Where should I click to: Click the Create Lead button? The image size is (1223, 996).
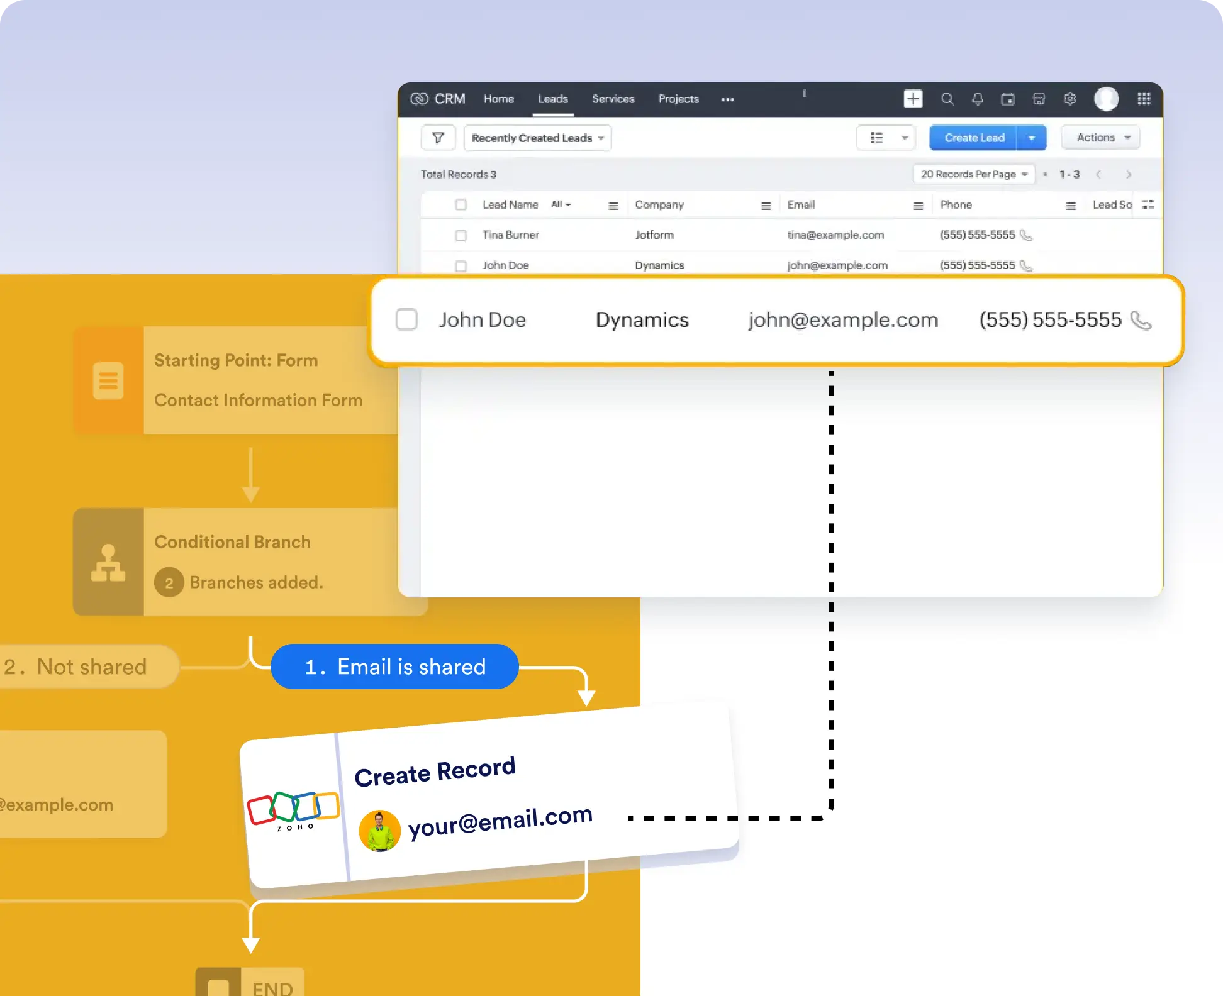[974, 138]
